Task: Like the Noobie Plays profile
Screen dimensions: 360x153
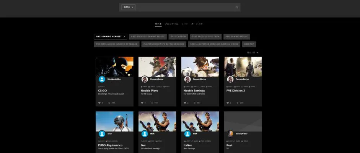Action: pos(142,103)
